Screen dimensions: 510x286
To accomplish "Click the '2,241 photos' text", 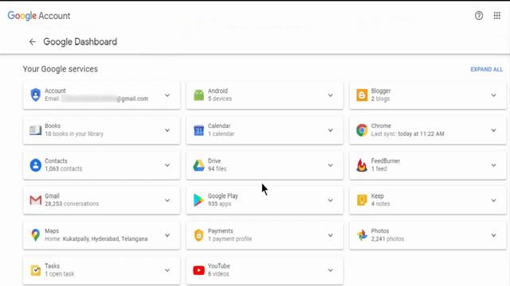I will (x=387, y=239).
